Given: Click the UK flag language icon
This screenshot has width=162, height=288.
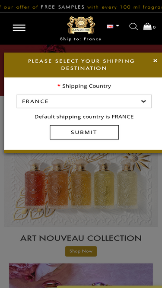Looking at the screenshot, I should click(x=110, y=26).
